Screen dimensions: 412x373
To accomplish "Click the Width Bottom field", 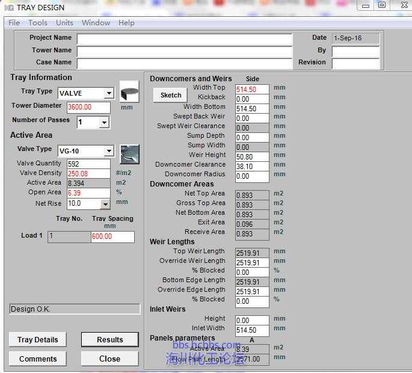I will point(252,108).
